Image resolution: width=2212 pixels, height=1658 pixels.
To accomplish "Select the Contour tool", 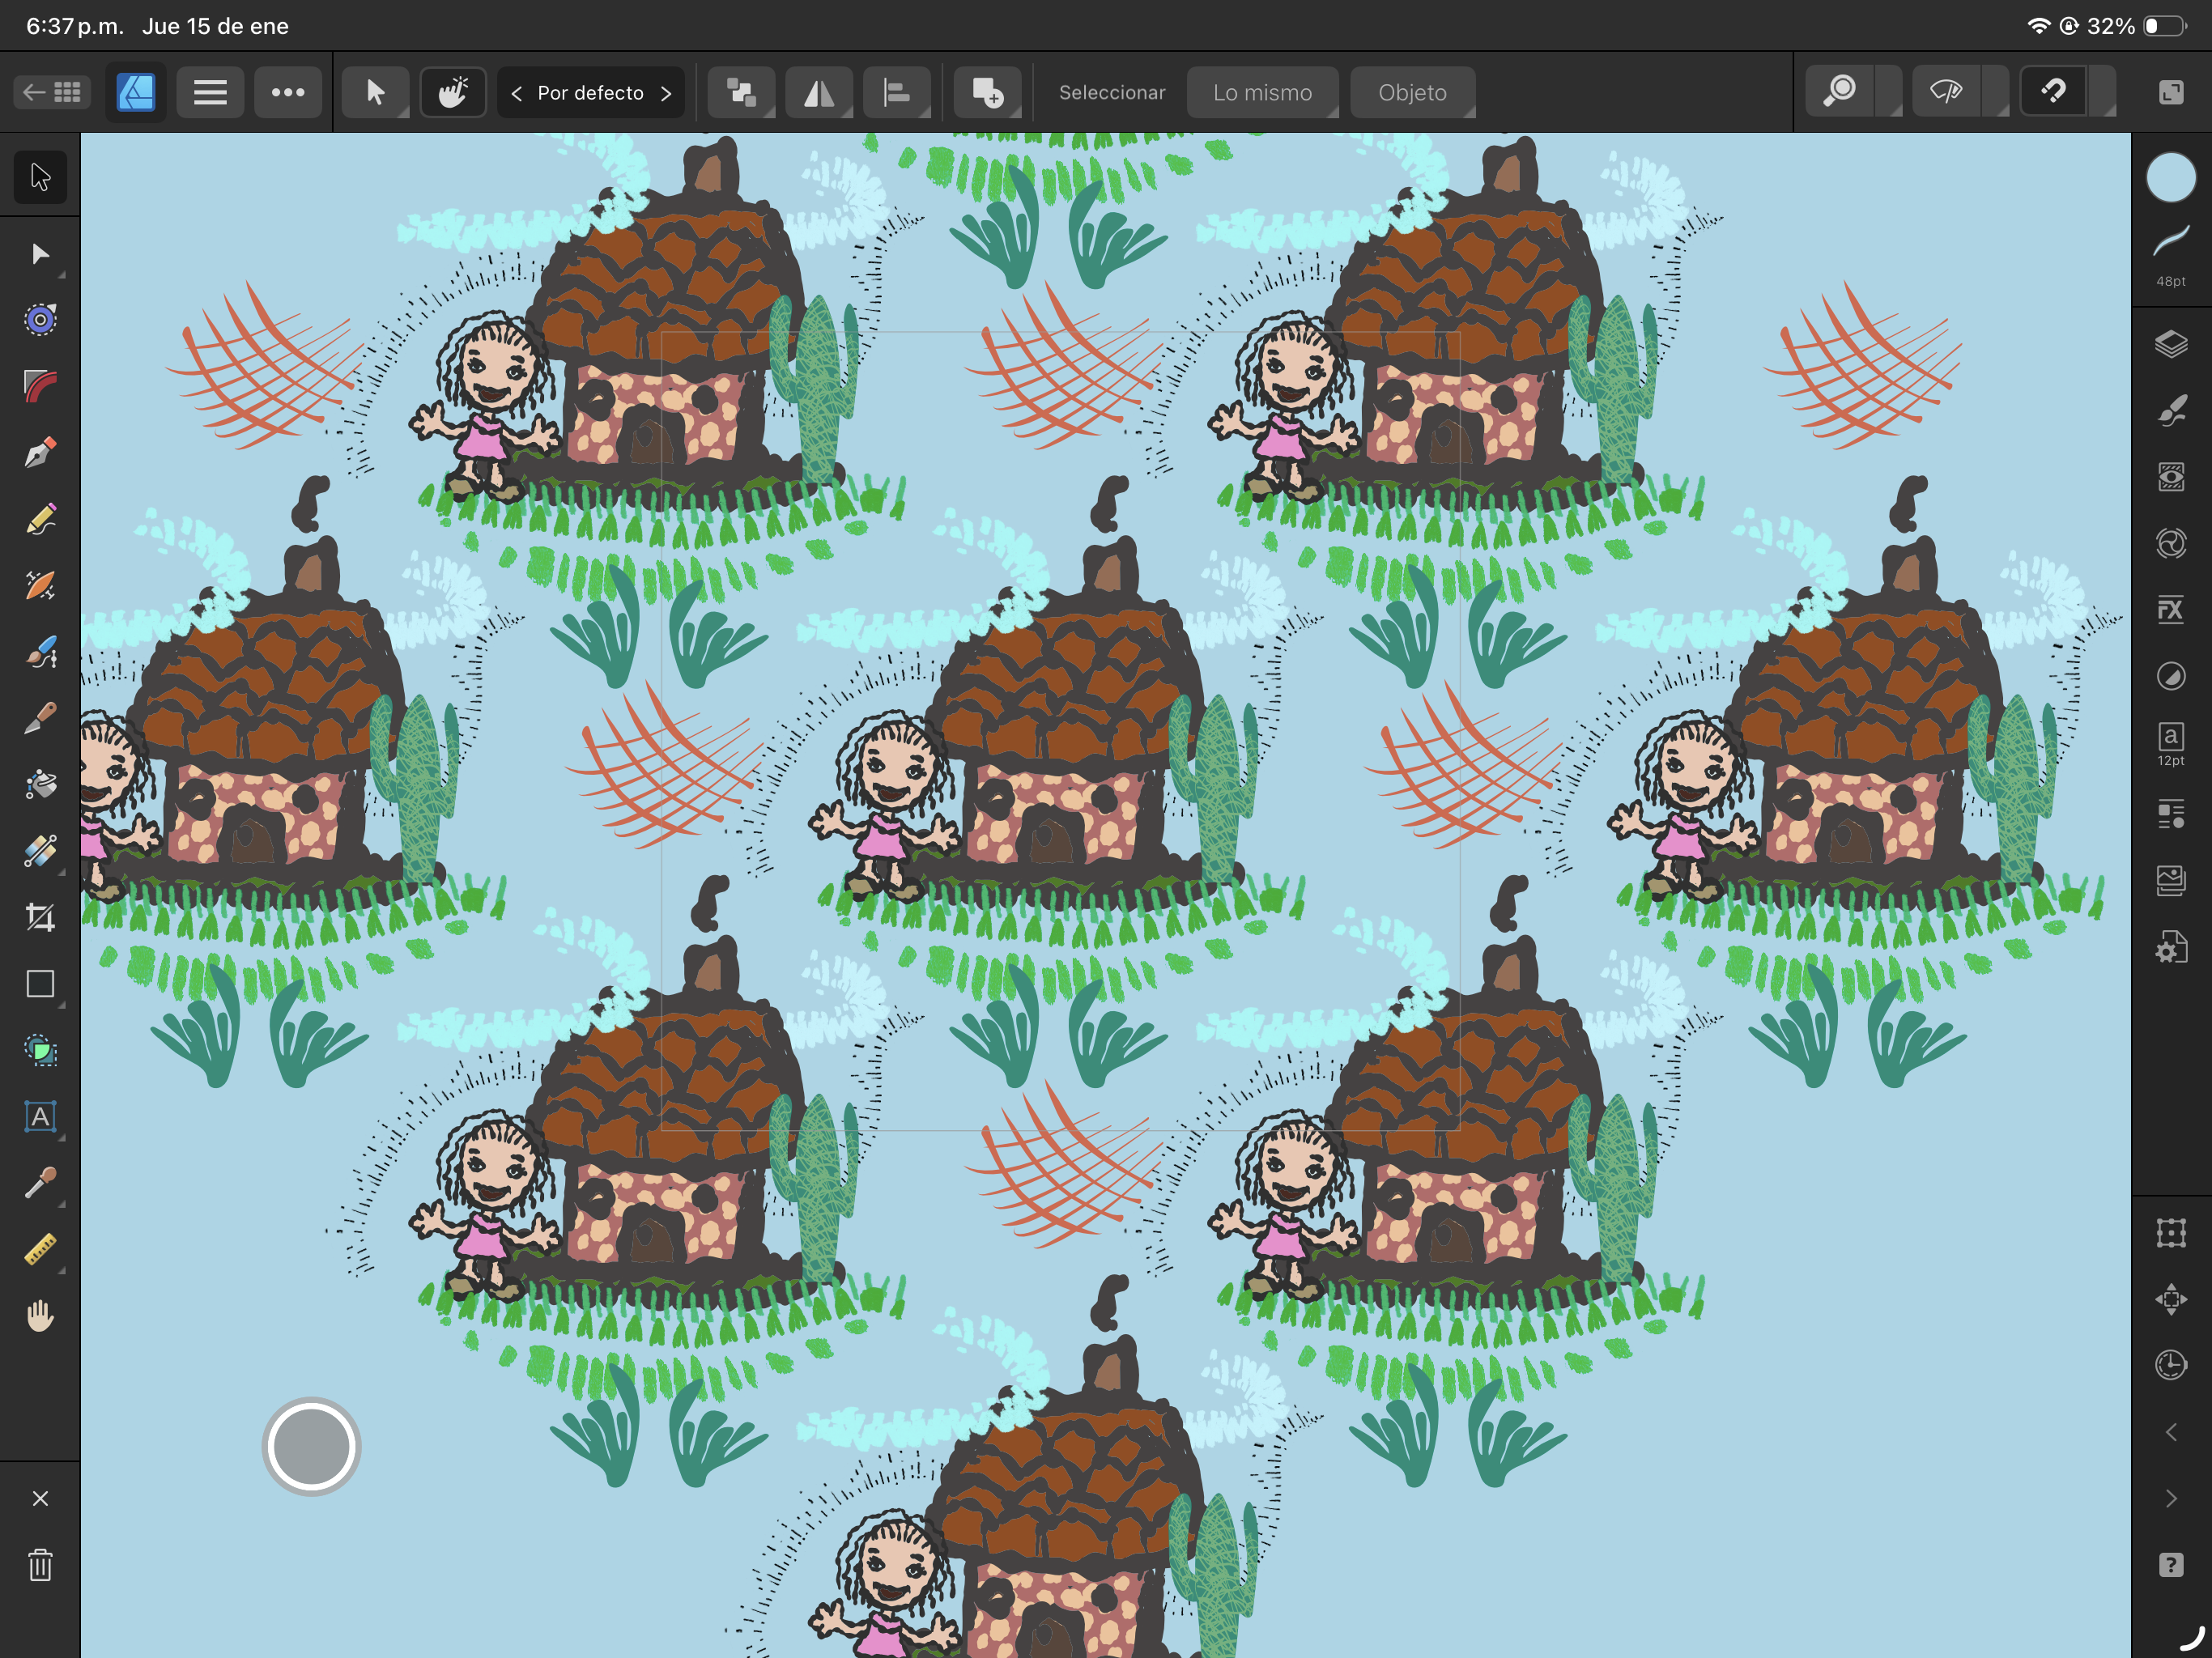I will [x=40, y=320].
